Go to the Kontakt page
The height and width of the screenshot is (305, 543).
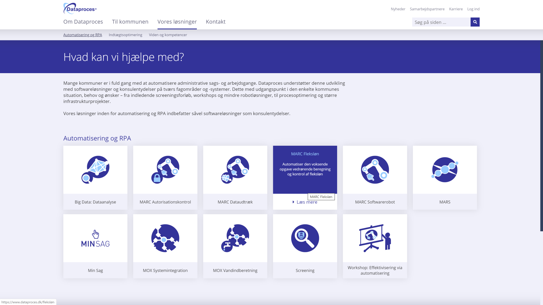[x=216, y=22]
